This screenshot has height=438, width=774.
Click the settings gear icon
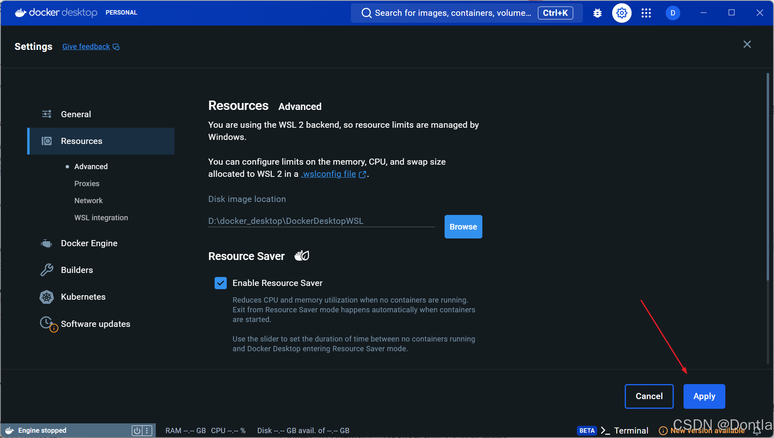pyautogui.click(x=621, y=13)
